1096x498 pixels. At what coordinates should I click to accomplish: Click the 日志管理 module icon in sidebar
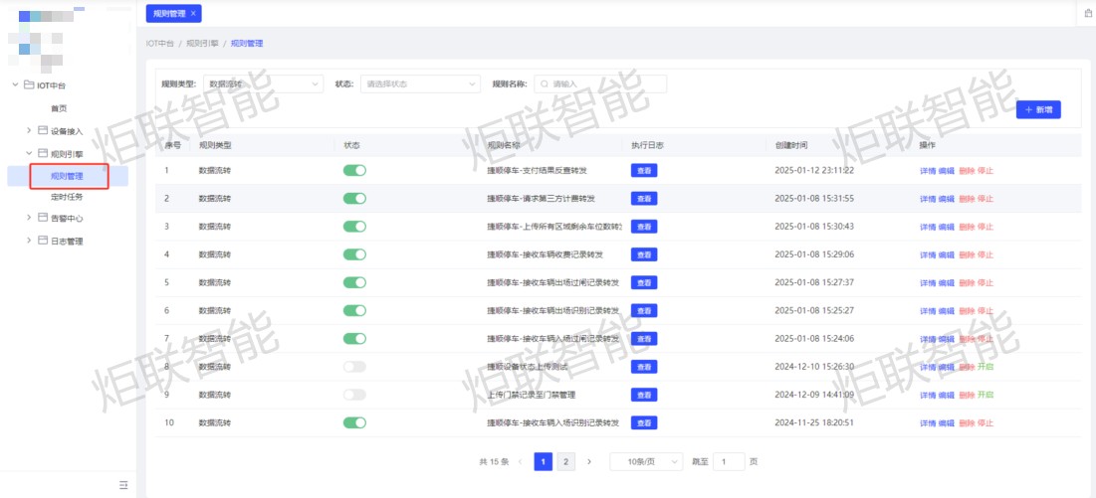click(43, 241)
